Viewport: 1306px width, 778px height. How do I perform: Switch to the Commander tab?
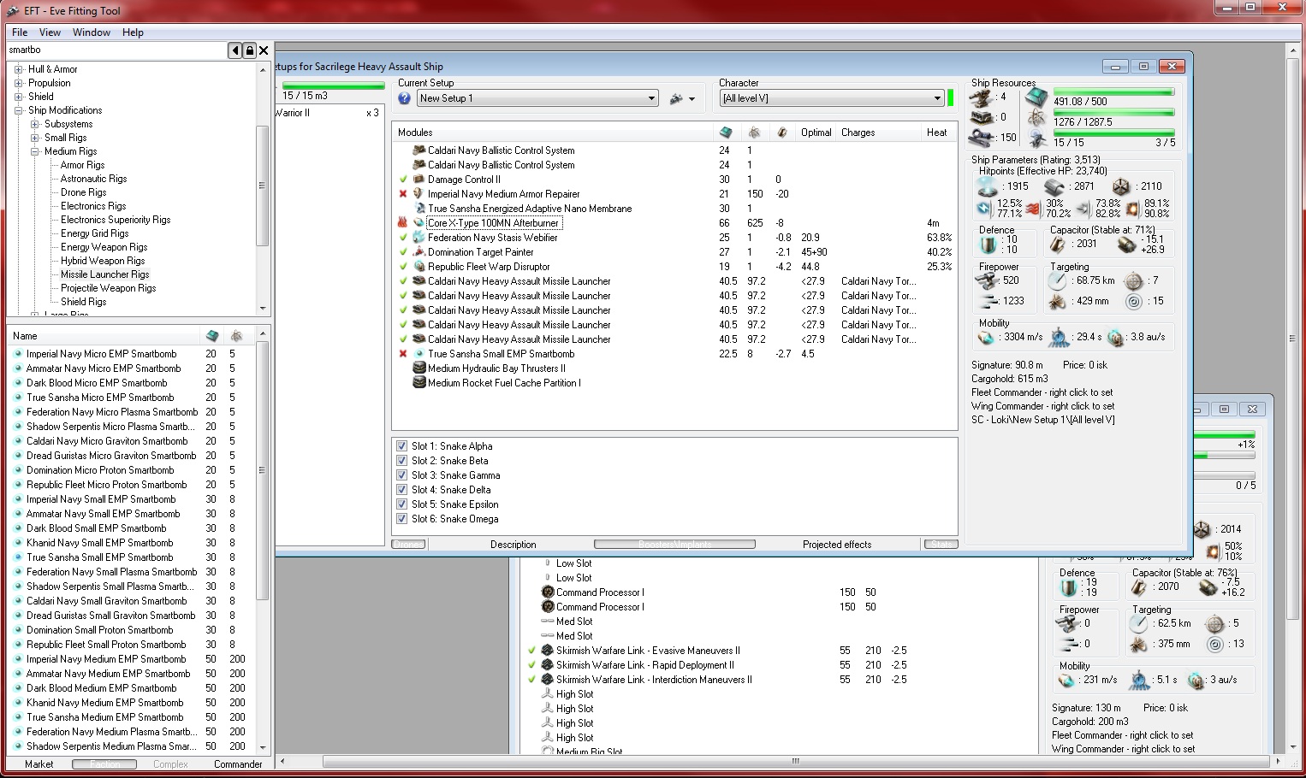[x=238, y=764]
